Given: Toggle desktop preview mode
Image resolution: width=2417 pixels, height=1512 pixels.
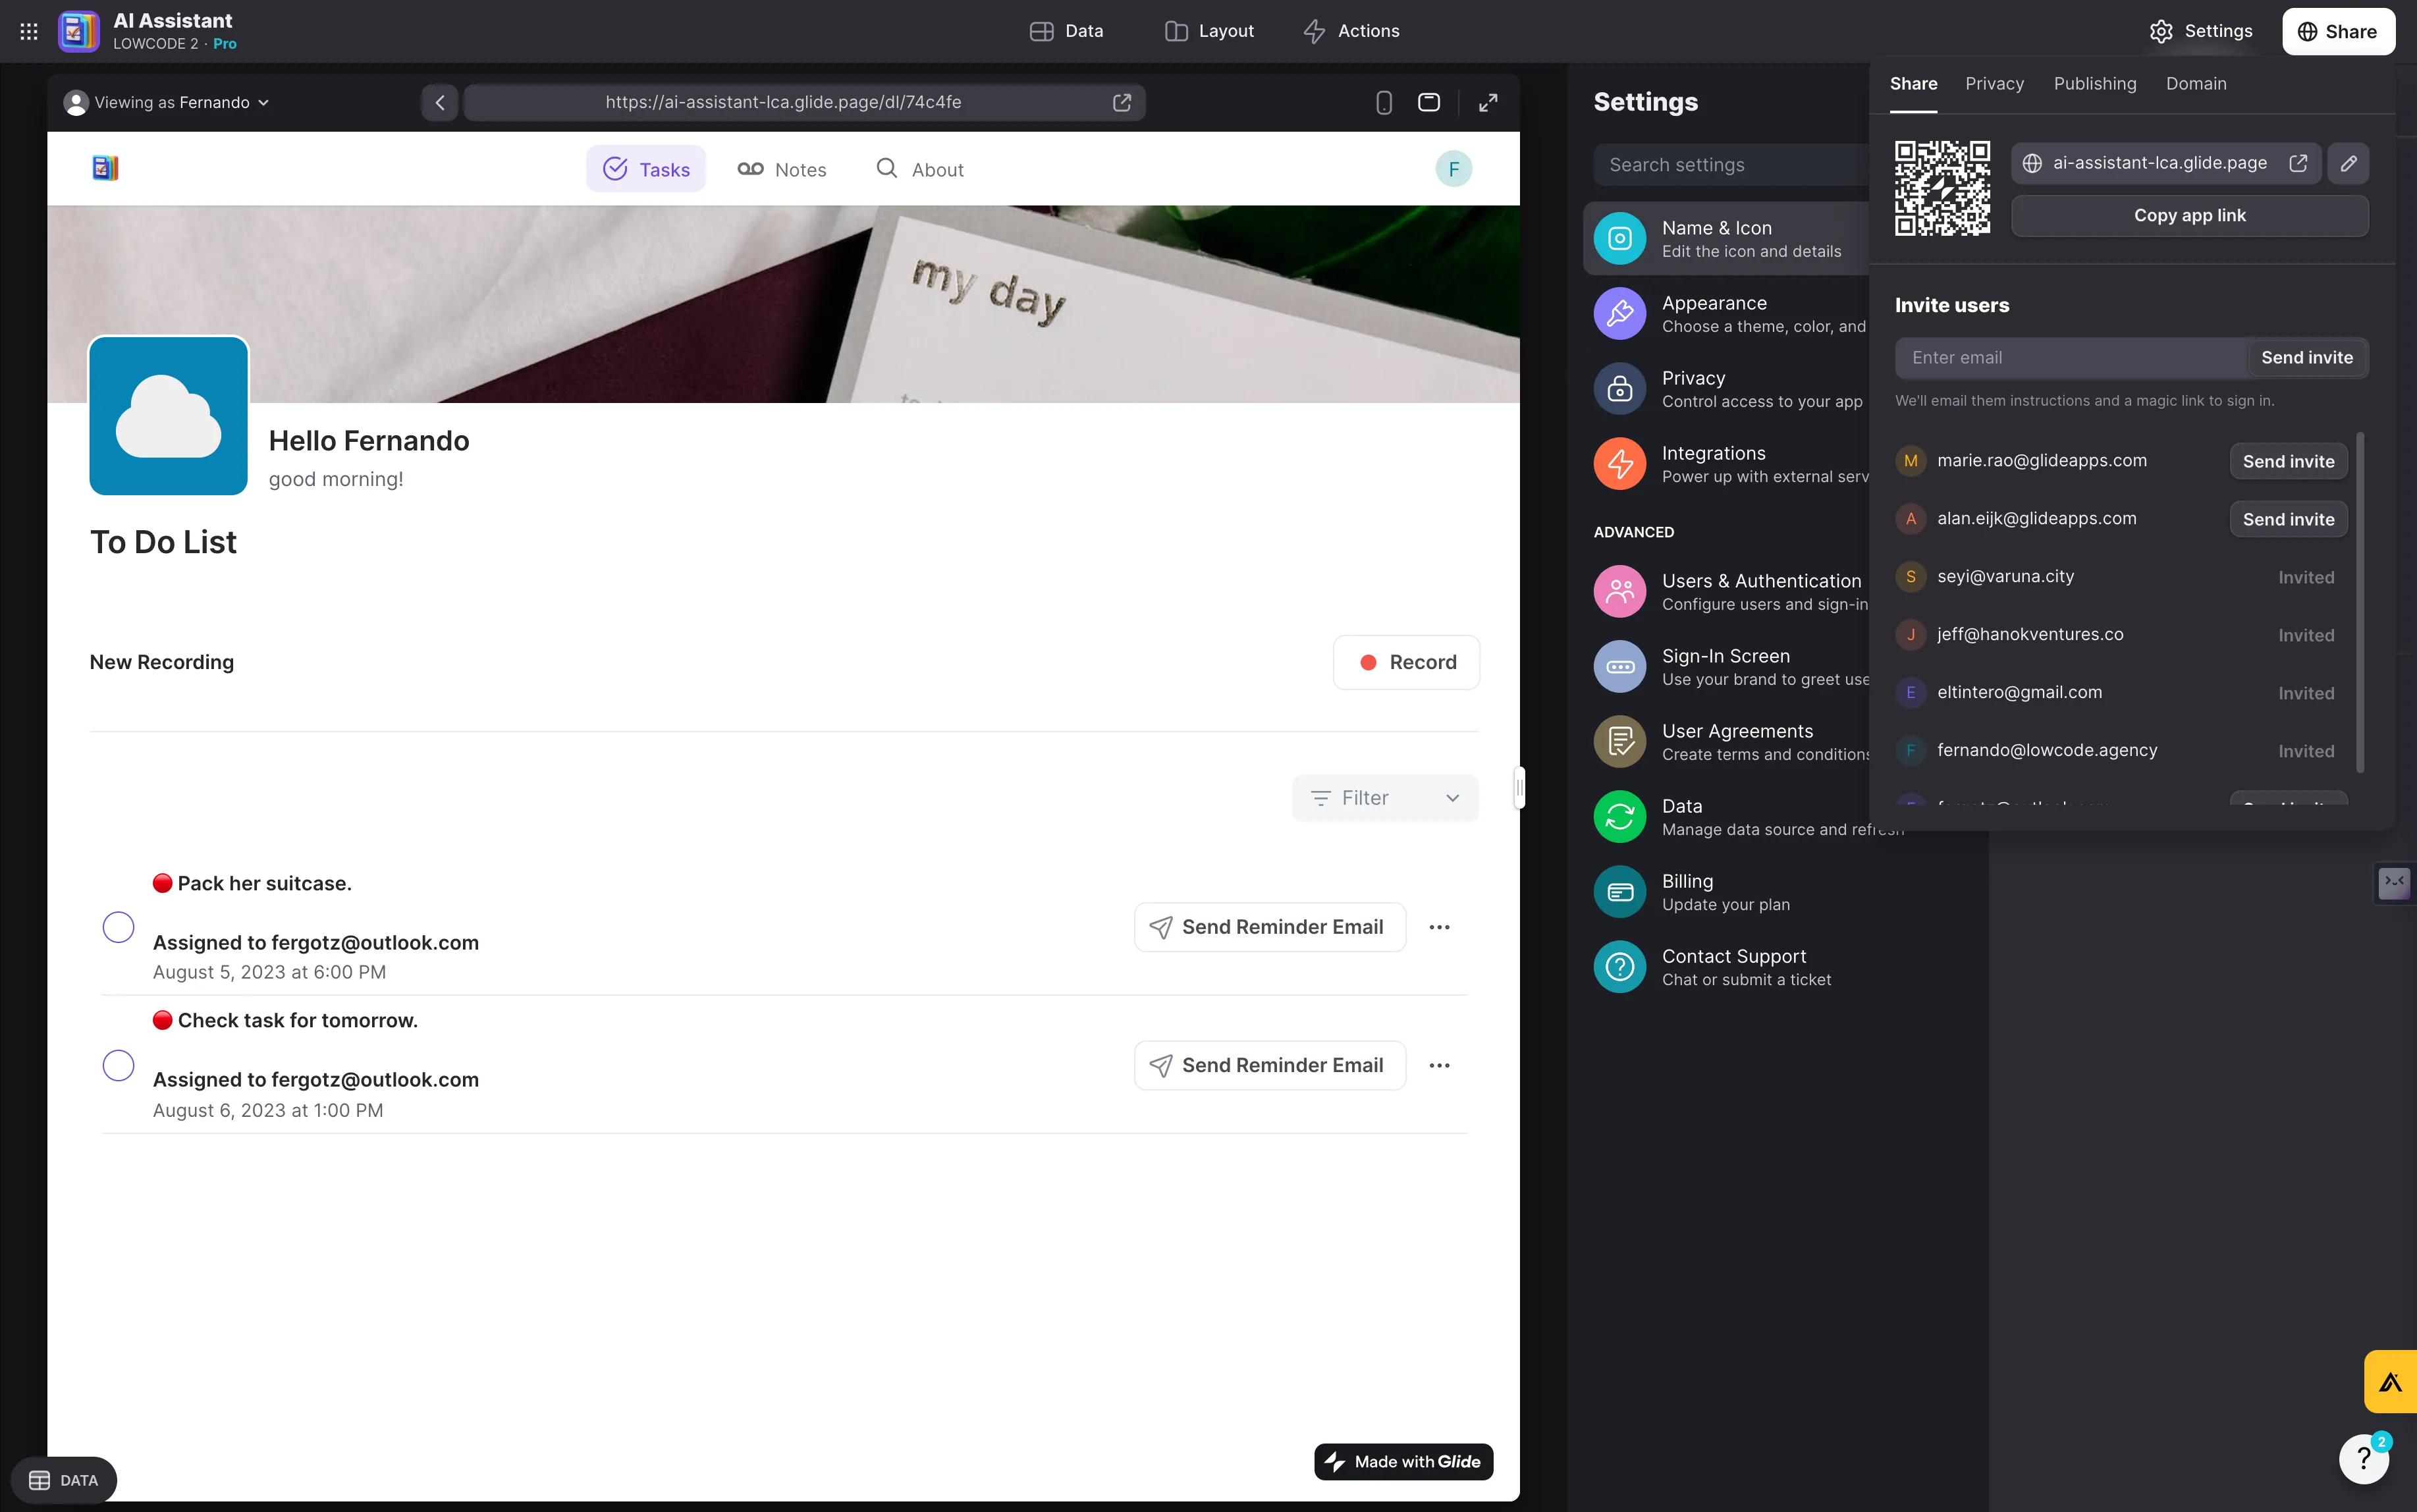Looking at the screenshot, I should [1429, 102].
